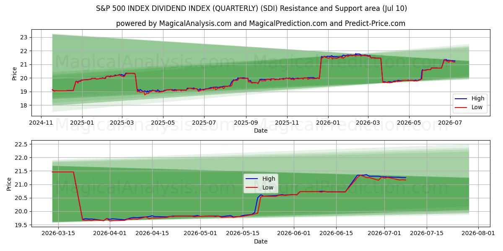Click the price tick 18 on top chart
The image size is (503, 251).
pyautogui.click(x=23, y=105)
